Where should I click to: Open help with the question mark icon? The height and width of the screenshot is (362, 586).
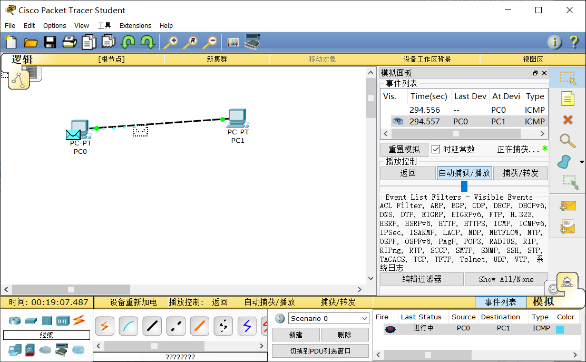point(574,42)
